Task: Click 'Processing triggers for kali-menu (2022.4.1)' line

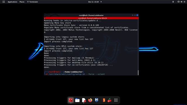Action: point(72,60)
